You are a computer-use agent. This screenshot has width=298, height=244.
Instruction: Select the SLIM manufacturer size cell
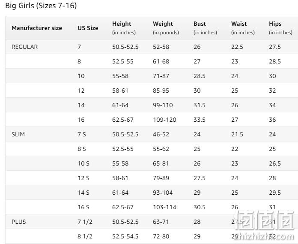[18, 134]
